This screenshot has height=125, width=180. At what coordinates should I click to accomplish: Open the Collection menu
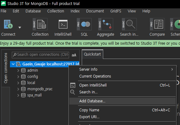pos(56,11)
